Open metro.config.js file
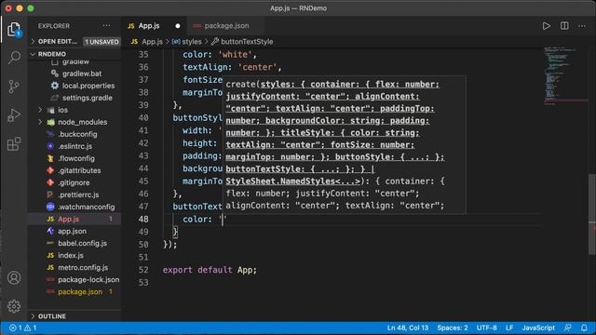This screenshot has width=596, height=335. 83,268
